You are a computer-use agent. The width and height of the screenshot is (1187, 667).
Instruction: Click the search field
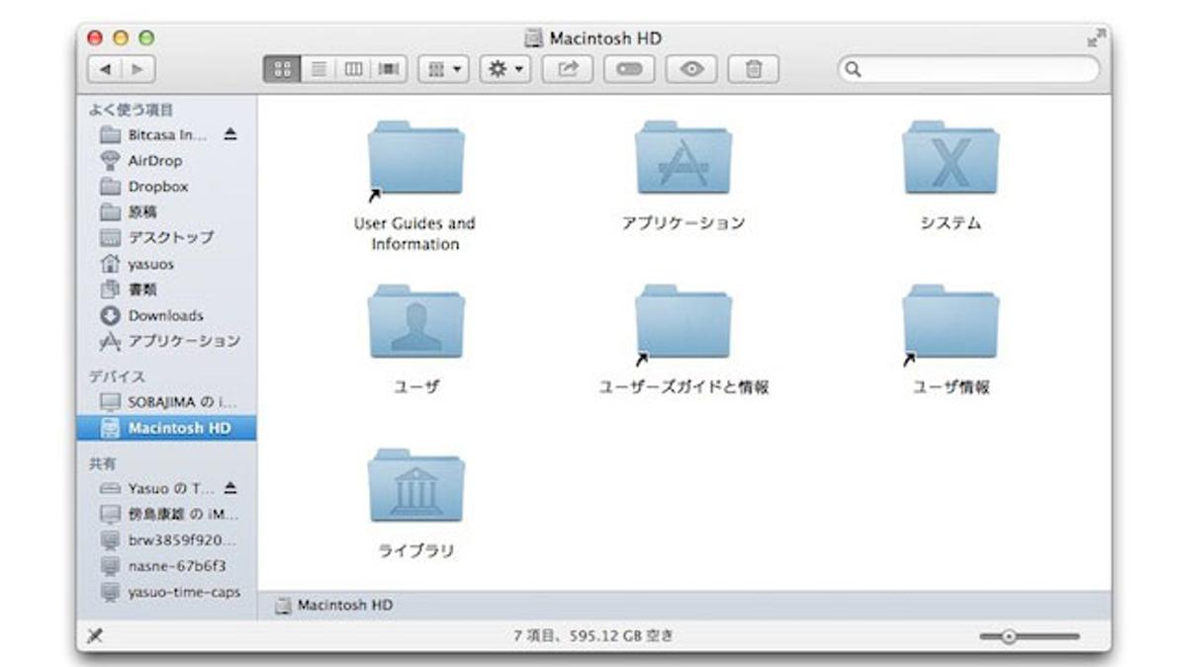point(968,69)
